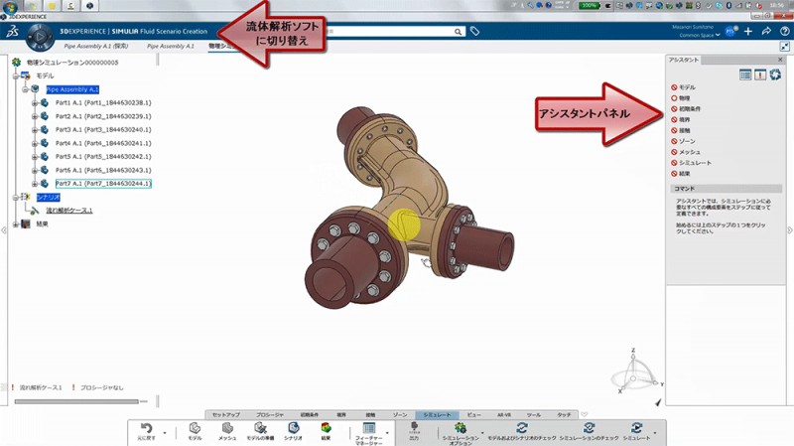Open the 結果 icon in bottom toolbar
The height and width of the screenshot is (446, 794).
(x=326, y=428)
